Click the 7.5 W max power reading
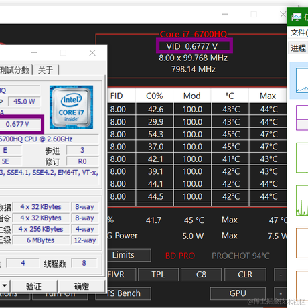 click(x=277, y=236)
